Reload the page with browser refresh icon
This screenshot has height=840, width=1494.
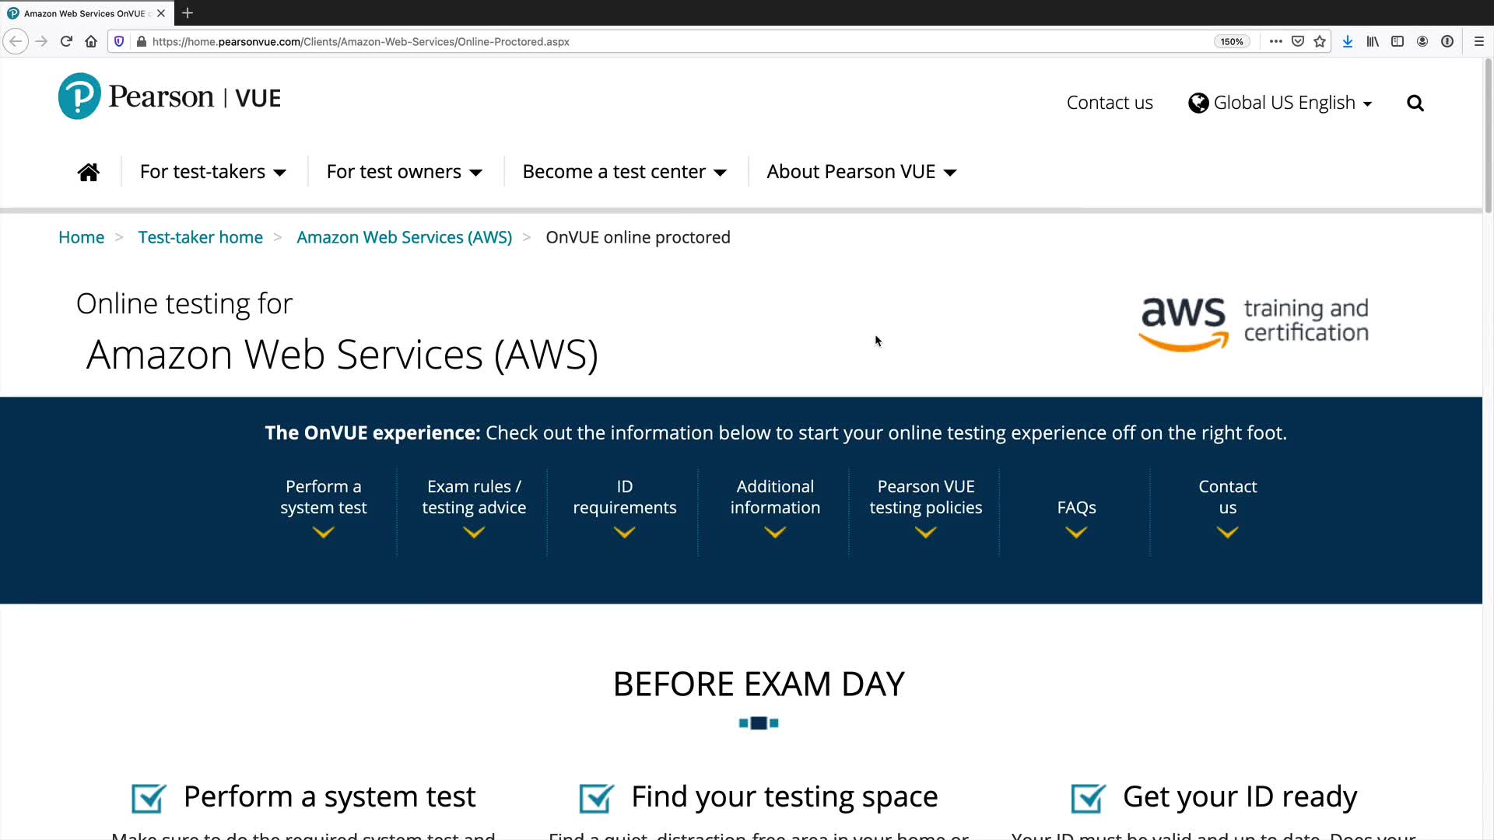coord(66,42)
